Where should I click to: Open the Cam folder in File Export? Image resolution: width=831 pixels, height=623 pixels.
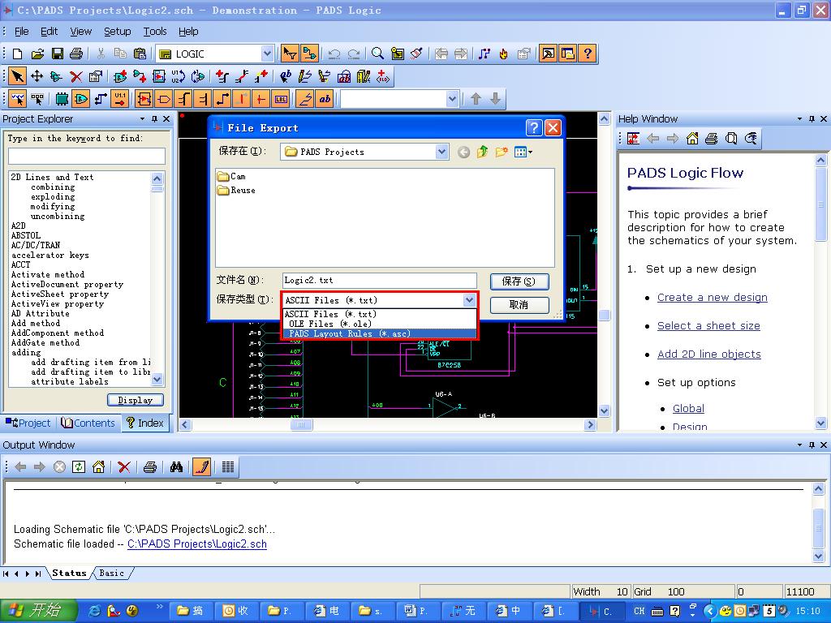[231, 176]
